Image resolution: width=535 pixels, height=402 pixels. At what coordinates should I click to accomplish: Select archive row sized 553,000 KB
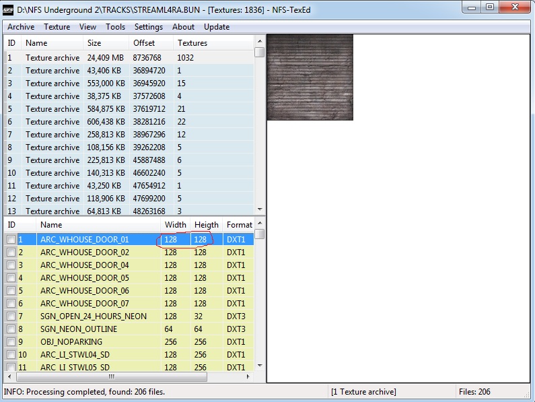pos(129,83)
